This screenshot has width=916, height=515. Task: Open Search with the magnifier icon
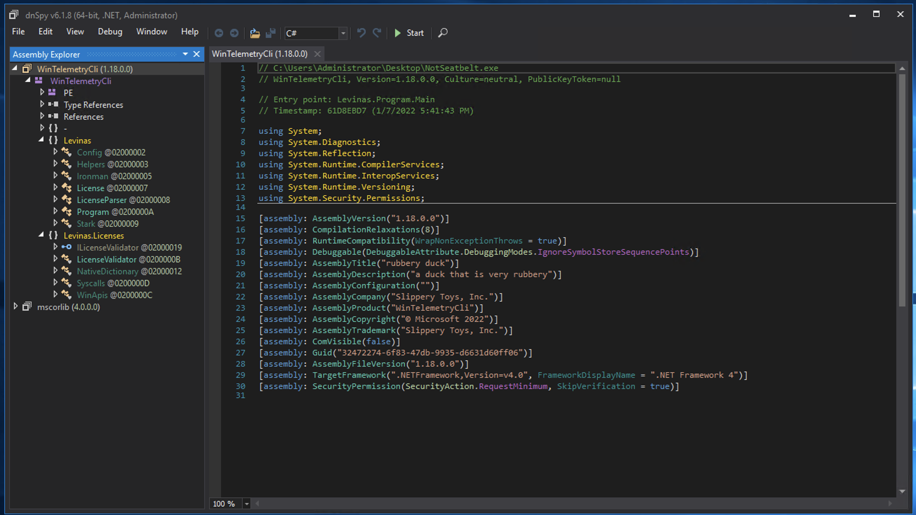[x=443, y=33]
